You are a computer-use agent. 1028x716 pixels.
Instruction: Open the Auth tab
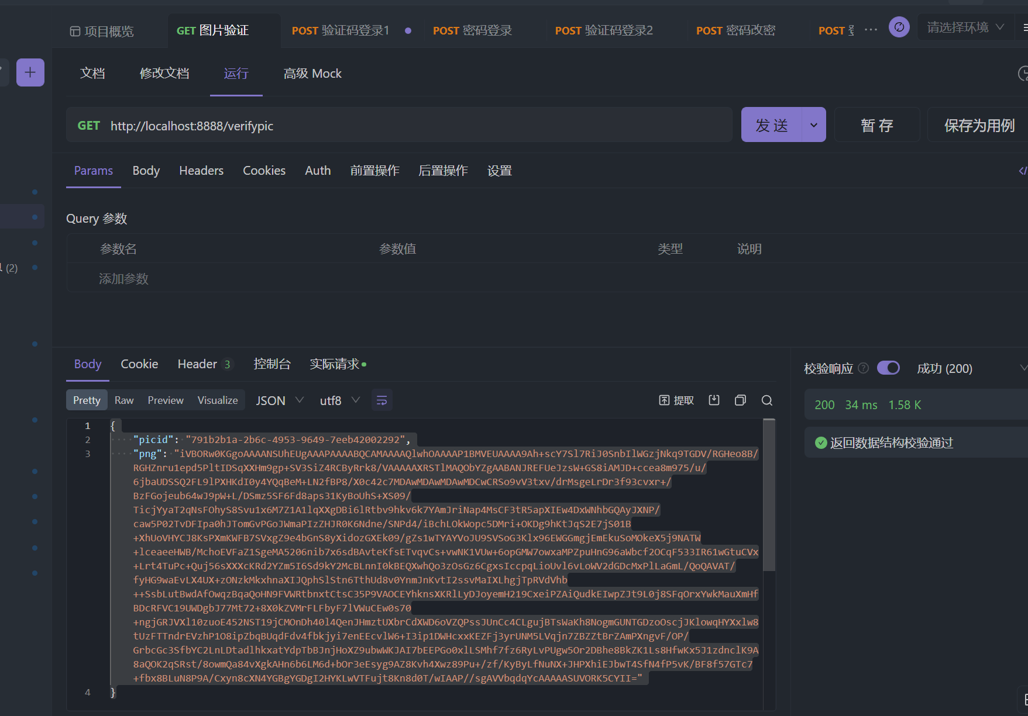click(318, 171)
